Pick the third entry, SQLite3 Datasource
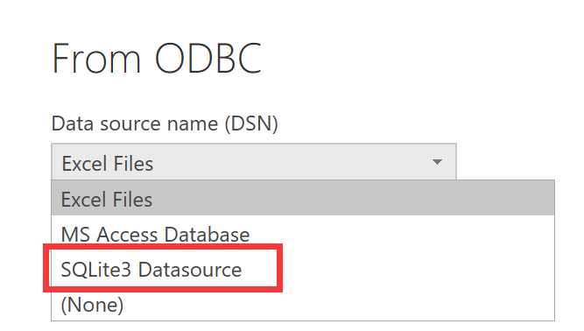Image resolution: width=584 pixels, height=331 pixels. pyautogui.click(x=302, y=269)
